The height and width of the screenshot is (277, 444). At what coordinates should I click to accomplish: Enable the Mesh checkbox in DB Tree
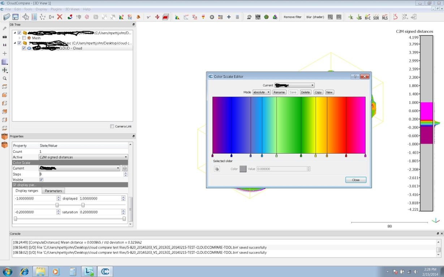pos(24,38)
